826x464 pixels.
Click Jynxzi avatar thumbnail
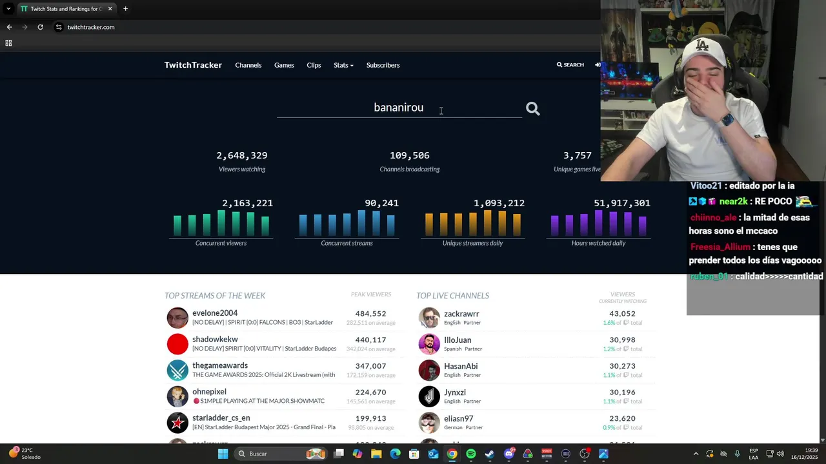pos(429,396)
